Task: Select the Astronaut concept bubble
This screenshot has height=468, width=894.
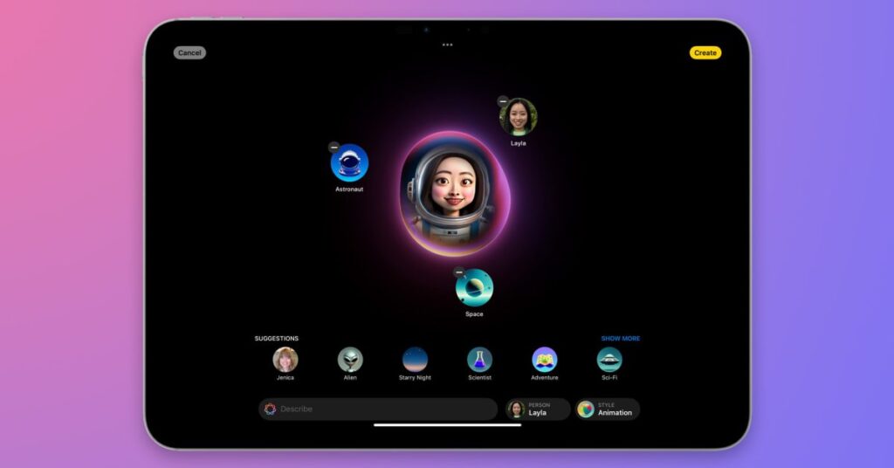Action: (x=349, y=163)
